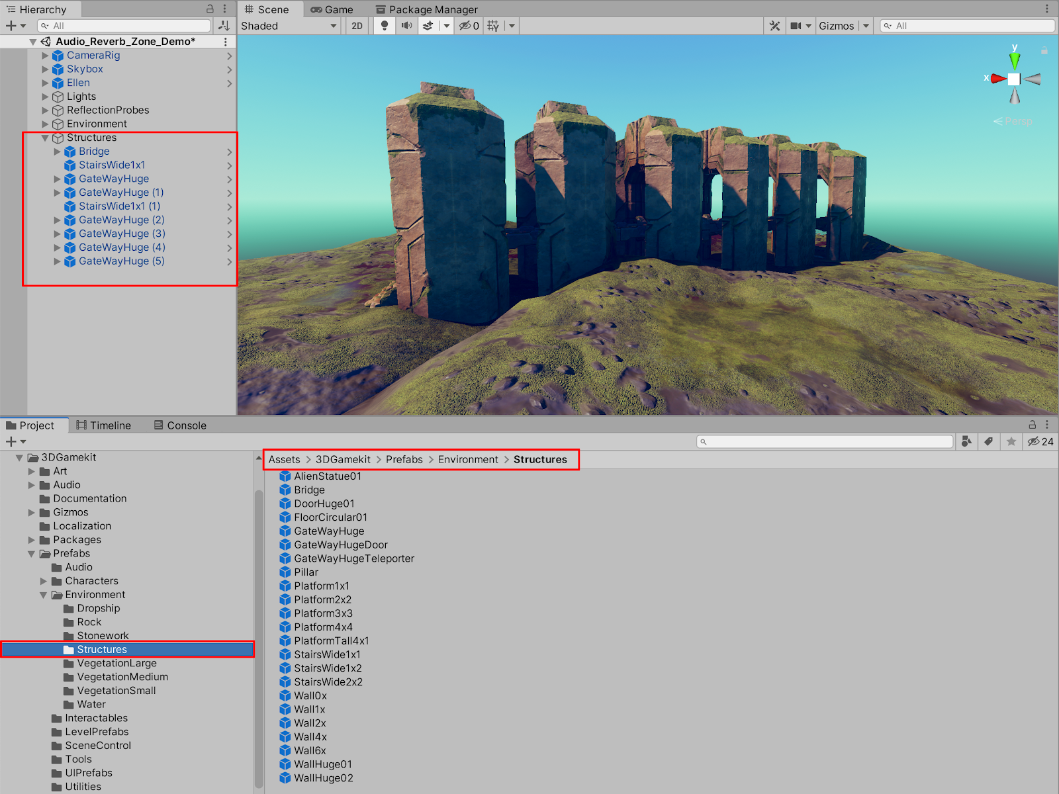This screenshot has width=1059, height=794.
Task: Open the scene camera settings icon
Action: [796, 26]
